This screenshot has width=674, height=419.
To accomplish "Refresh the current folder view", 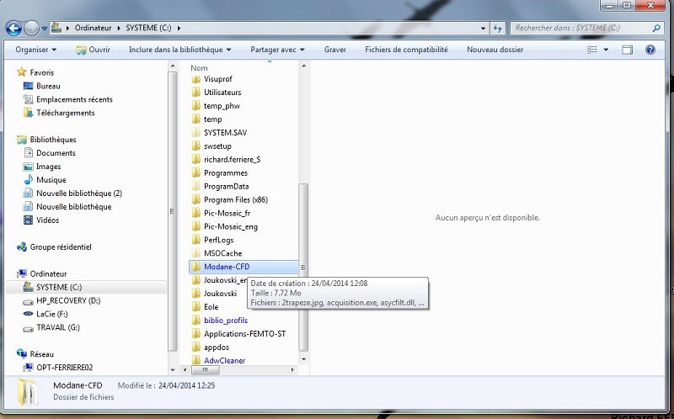I will click(x=498, y=29).
